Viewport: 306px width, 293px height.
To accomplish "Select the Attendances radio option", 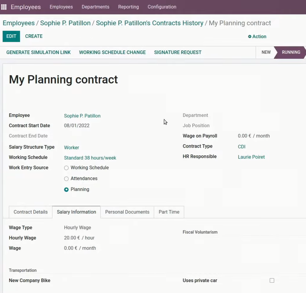I will click(66, 179).
